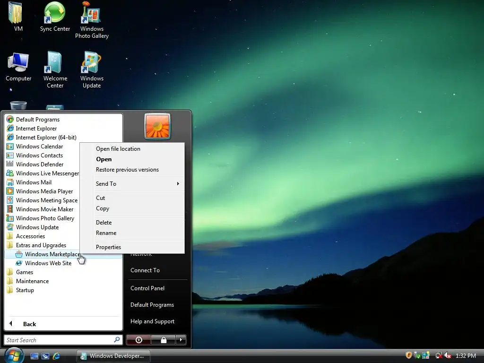The image size is (484, 363).
Task: Launch Windows Movie Maker entry
Action: [43, 209]
